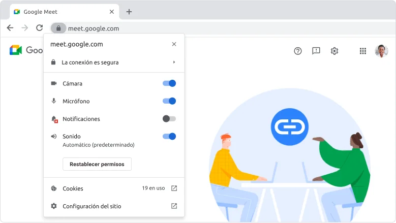
Task: Click the blocked bell icon beside Notificaciones
Action: point(54,119)
